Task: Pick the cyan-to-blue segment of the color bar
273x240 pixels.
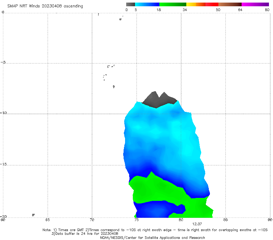Action: 147,4
